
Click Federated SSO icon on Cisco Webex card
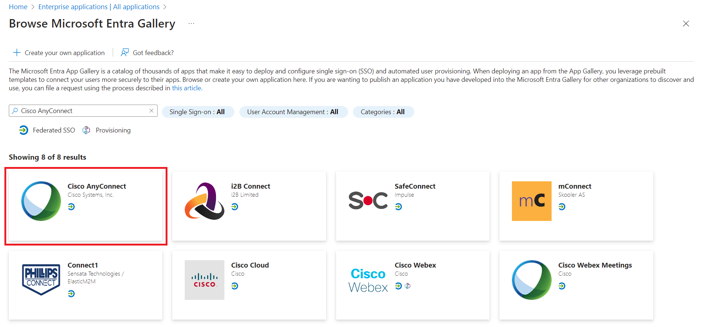[398, 286]
